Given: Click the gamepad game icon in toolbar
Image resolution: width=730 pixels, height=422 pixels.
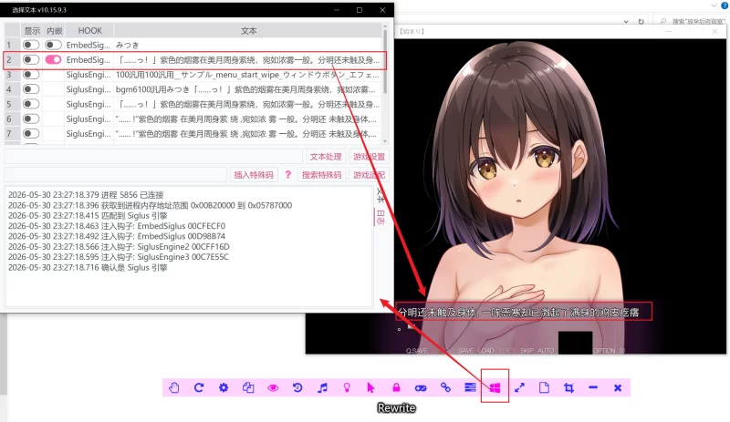Looking at the screenshot, I should coord(421,388).
